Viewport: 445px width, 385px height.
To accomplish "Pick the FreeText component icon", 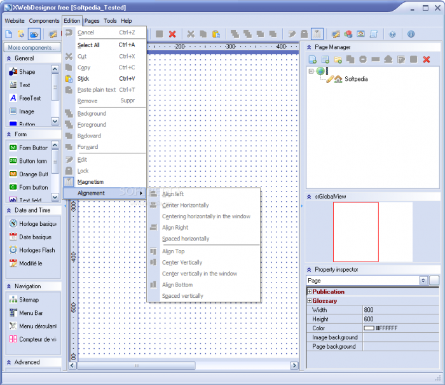I will coord(13,98).
